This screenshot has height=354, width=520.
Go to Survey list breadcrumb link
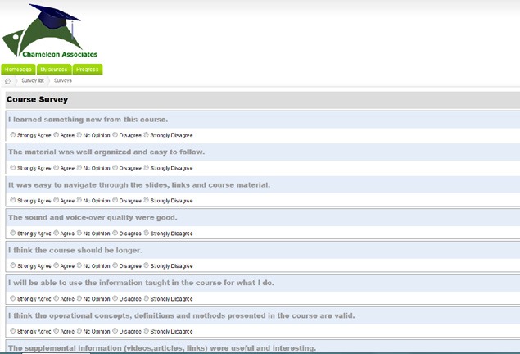(32, 81)
